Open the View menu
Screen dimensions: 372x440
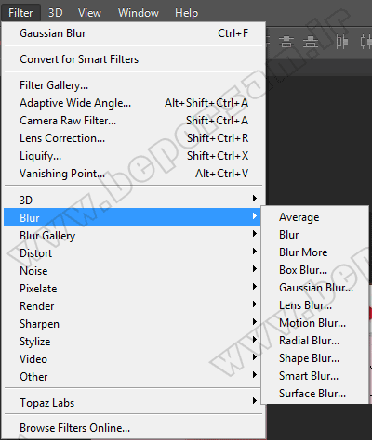click(x=89, y=13)
